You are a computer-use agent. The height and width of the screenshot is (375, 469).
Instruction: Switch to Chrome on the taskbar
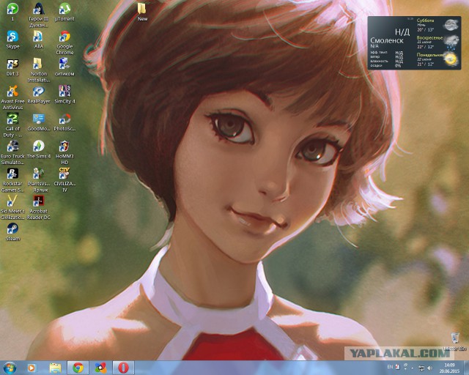[x=78, y=368]
